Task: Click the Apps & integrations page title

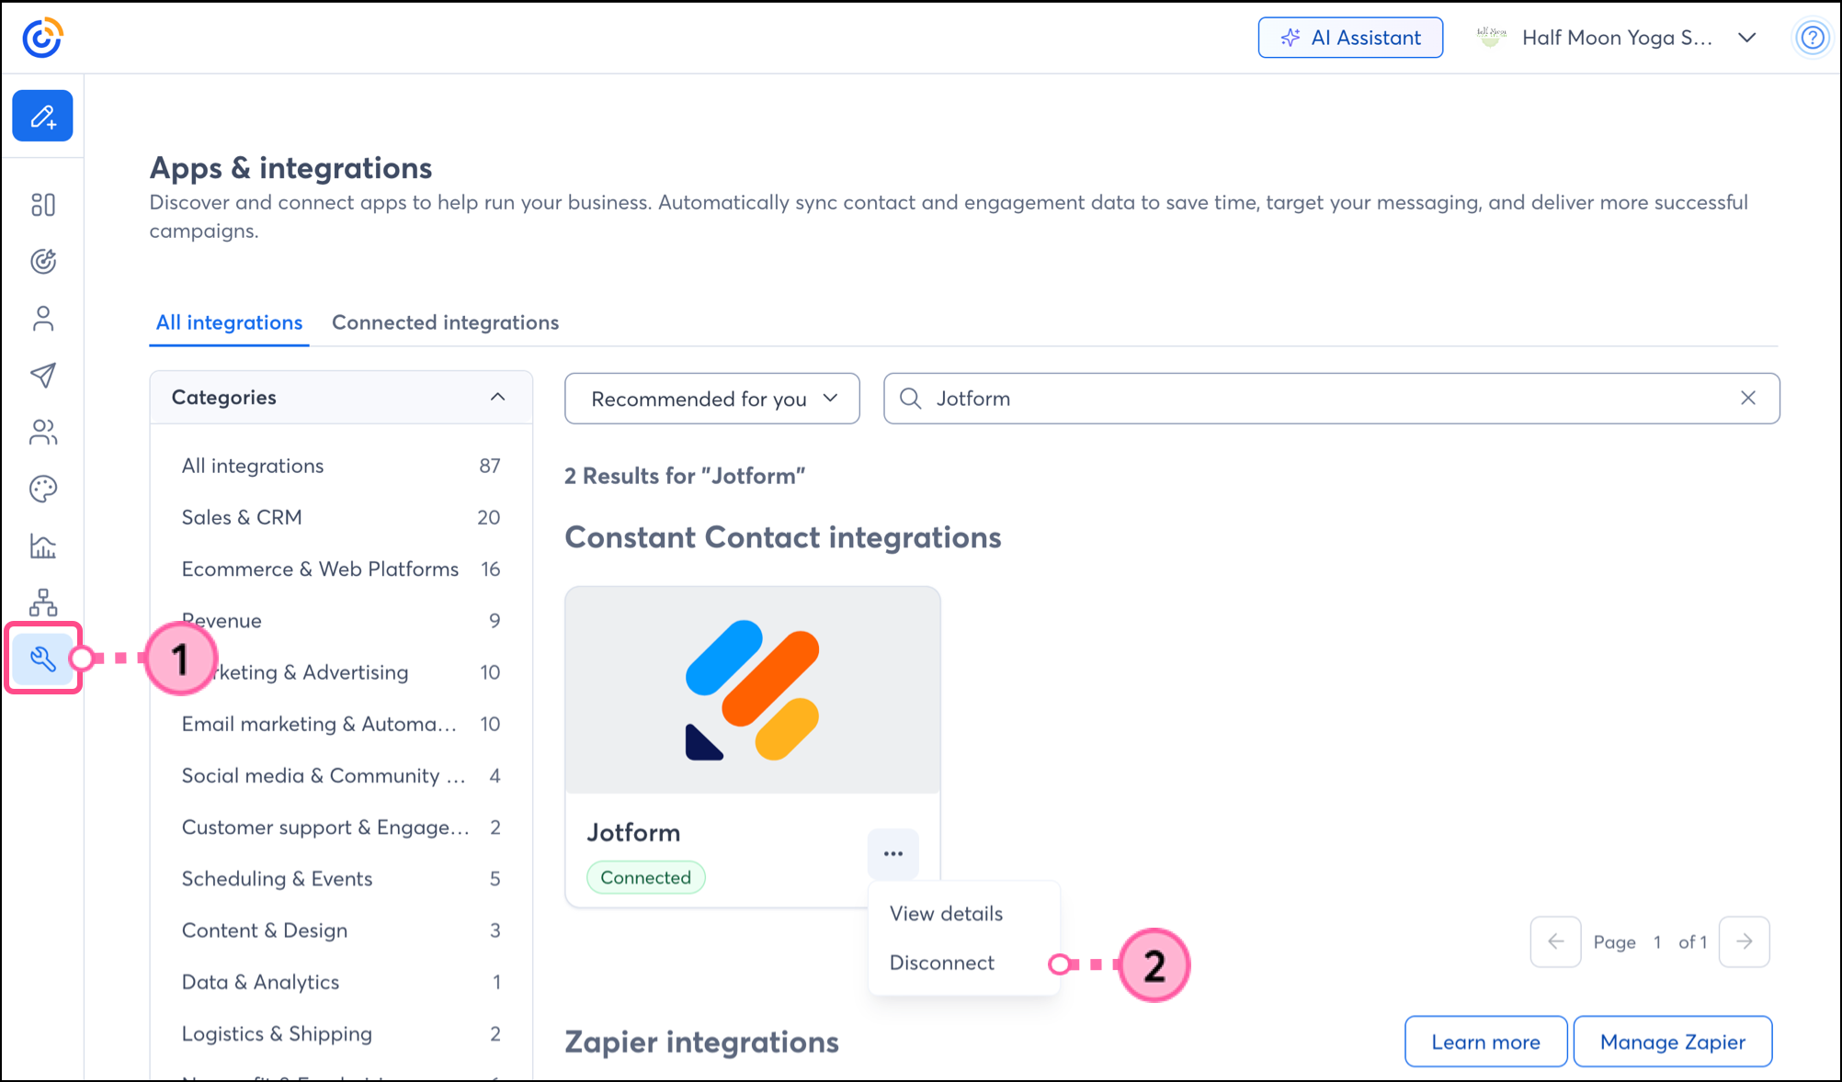Action: pos(290,168)
